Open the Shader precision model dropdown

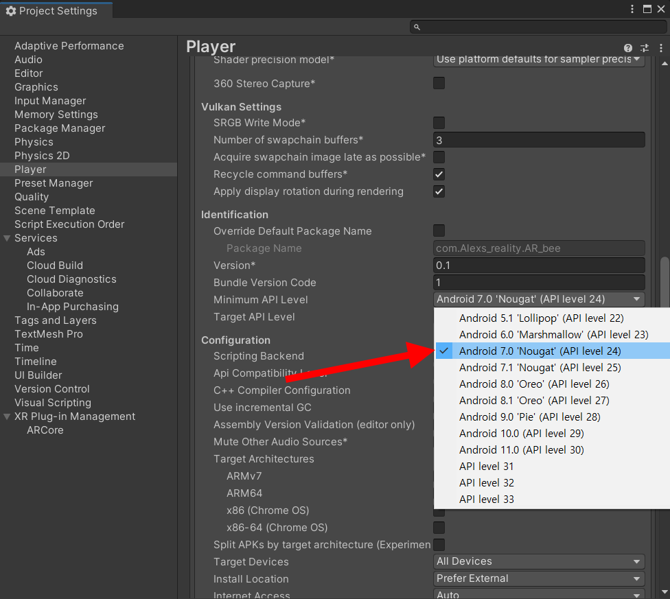[539, 60]
